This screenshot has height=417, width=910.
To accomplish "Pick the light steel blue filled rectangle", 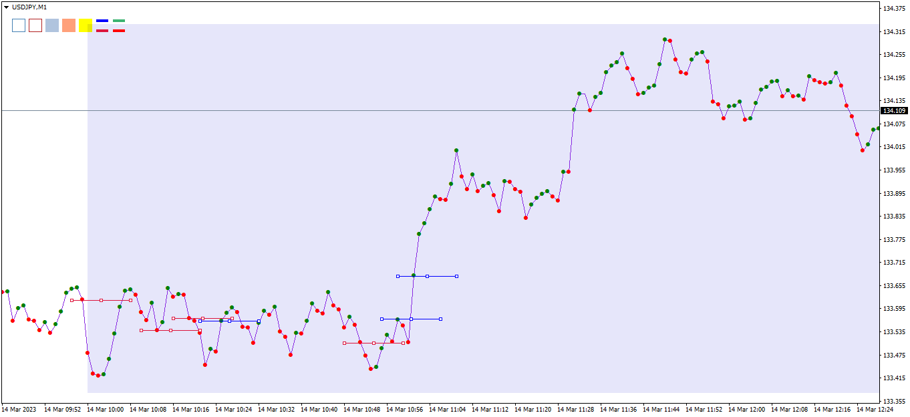I will [x=52, y=25].
